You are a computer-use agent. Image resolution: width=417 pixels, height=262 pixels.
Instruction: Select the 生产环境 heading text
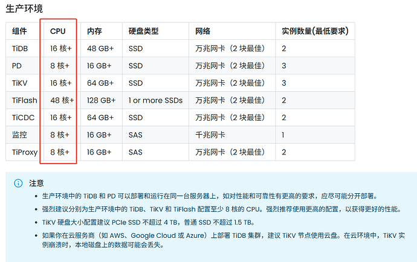point(24,8)
